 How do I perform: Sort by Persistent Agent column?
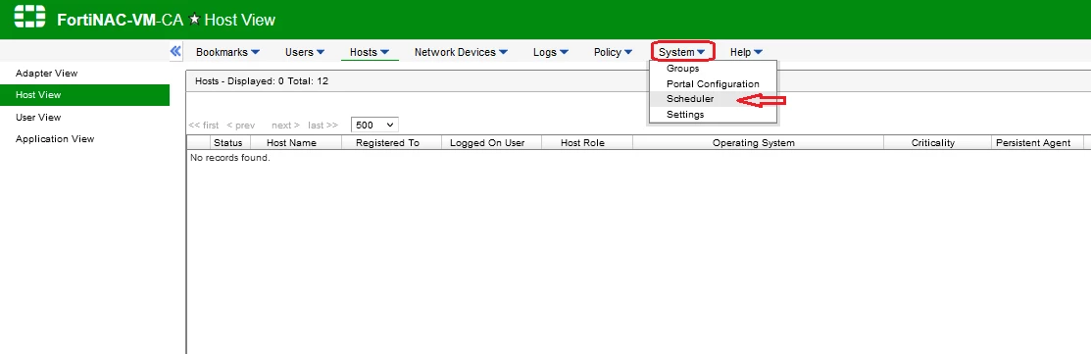(x=1037, y=142)
